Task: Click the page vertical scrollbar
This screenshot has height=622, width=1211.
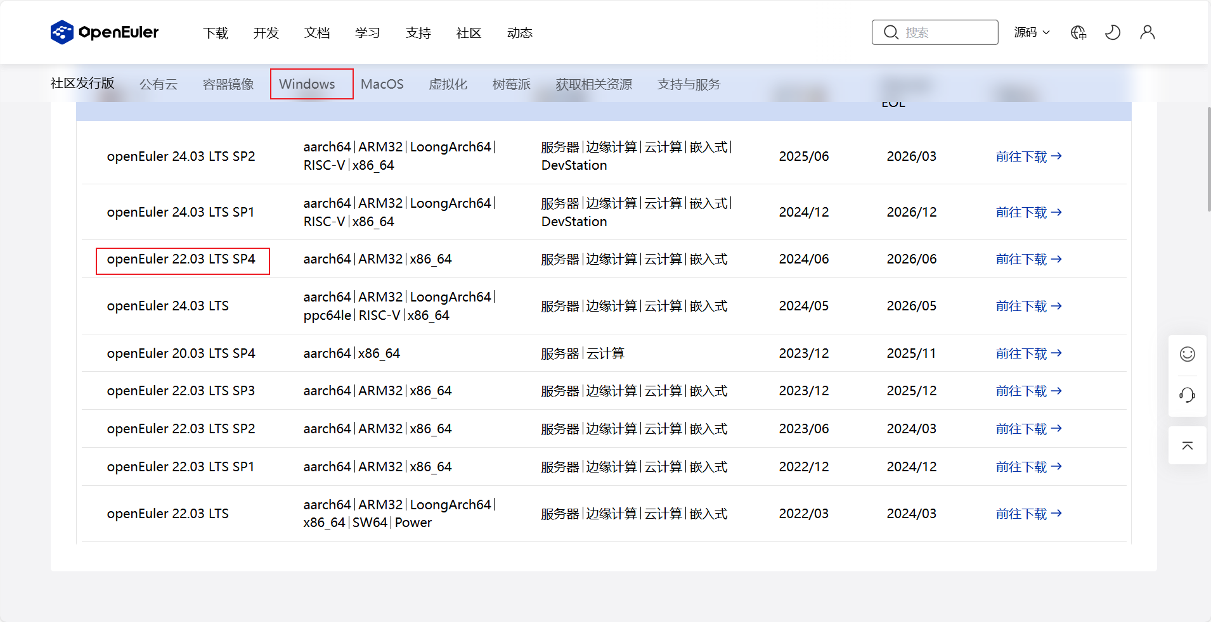Action: pos(1209,159)
